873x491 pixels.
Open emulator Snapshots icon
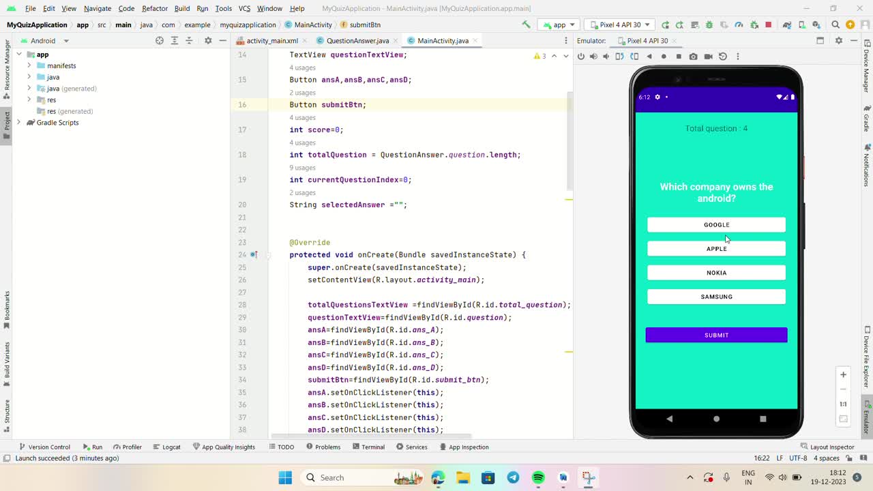(x=723, y=57)
